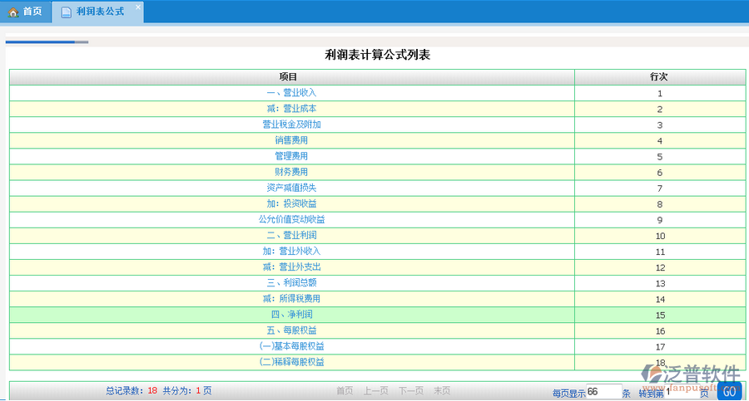Image resolution: width=749 pixels, height=401 pixels.
Task: Open the (一)基本每股权益 link
Action: [291, 346]
